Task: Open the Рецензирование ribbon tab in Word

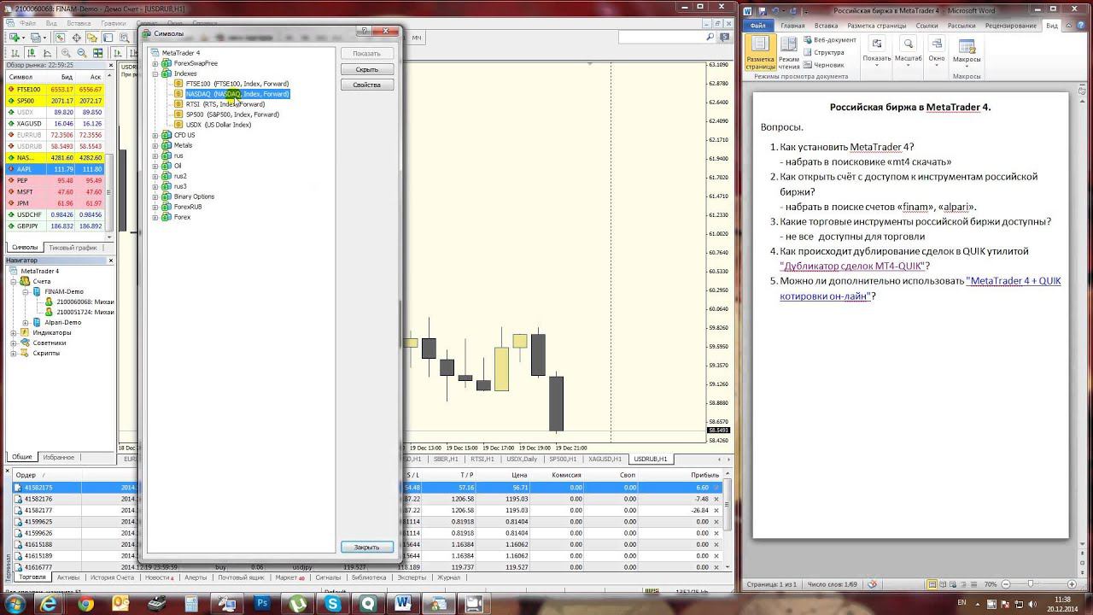Action: [x=1011, y=26]
